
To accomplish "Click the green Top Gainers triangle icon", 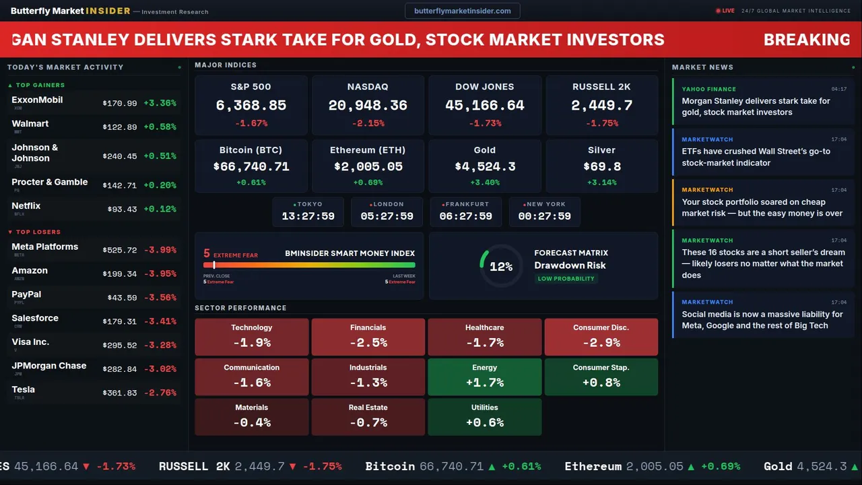I will click(10, 86).
